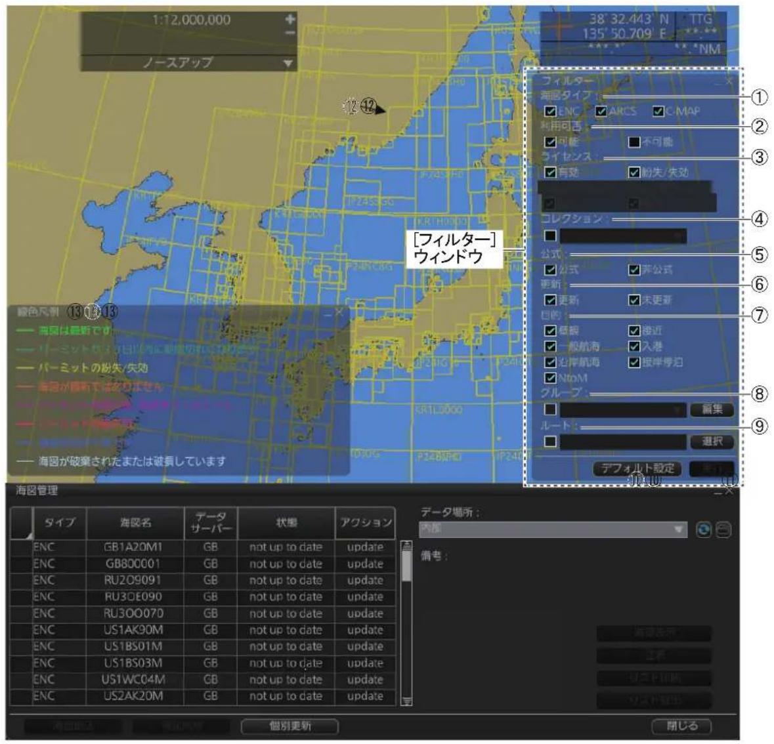Toggle the 非公式 checkbox

pos(634,270)
